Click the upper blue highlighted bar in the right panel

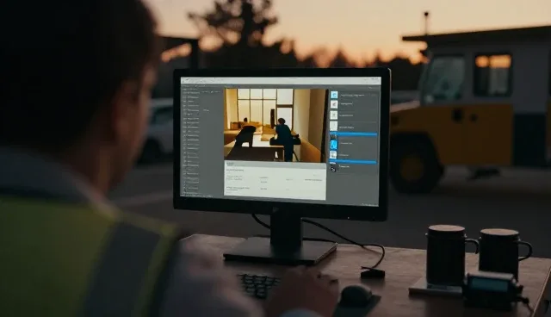pyautogui.click(x=354, y=134)
